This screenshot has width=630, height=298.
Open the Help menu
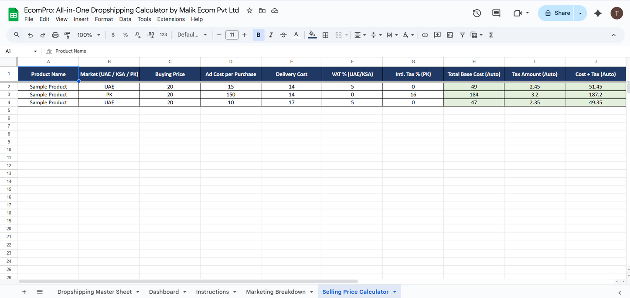(197, 19)
